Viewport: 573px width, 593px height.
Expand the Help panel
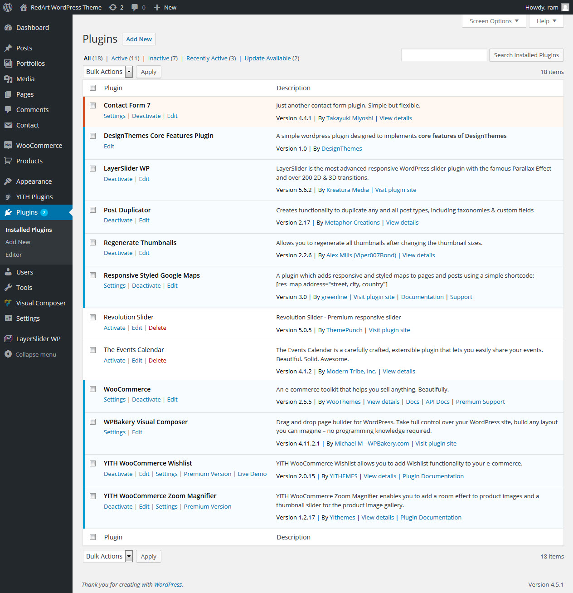[x=546, y=21]
